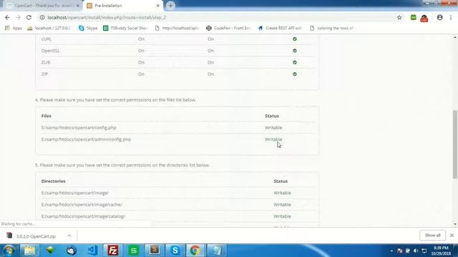Open the Windows Start menu
This screenshot has height=257, width=458.
(x=9, y=251)
